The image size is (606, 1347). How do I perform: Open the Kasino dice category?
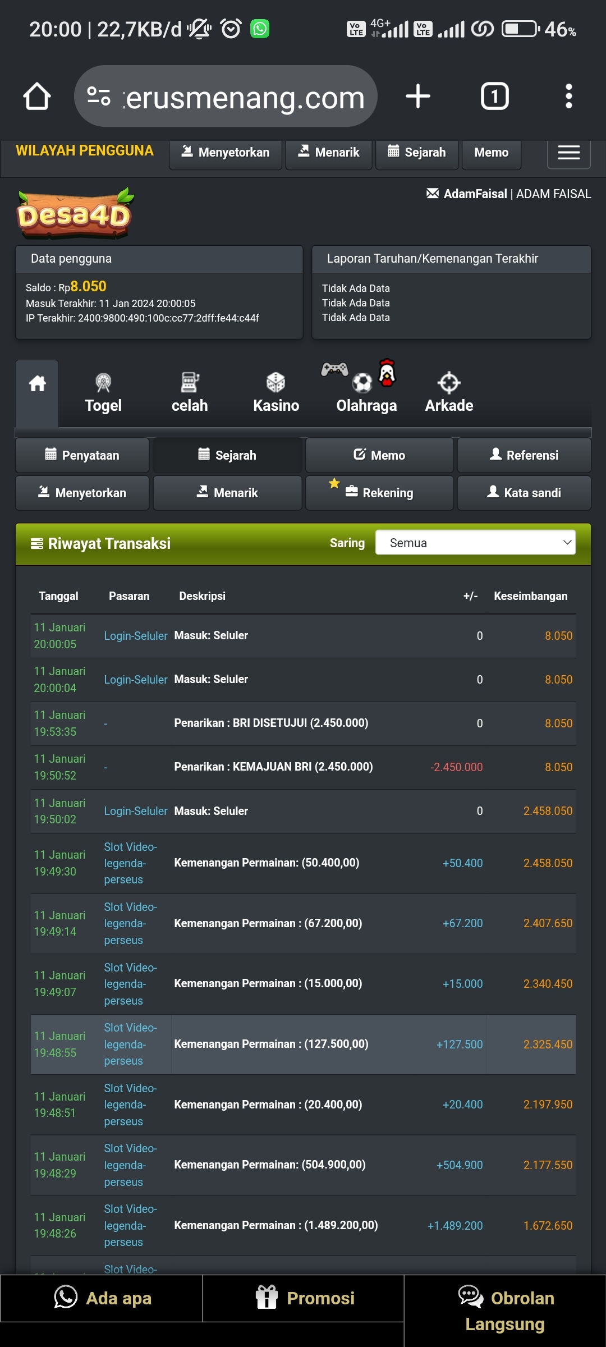click(276, 393)
